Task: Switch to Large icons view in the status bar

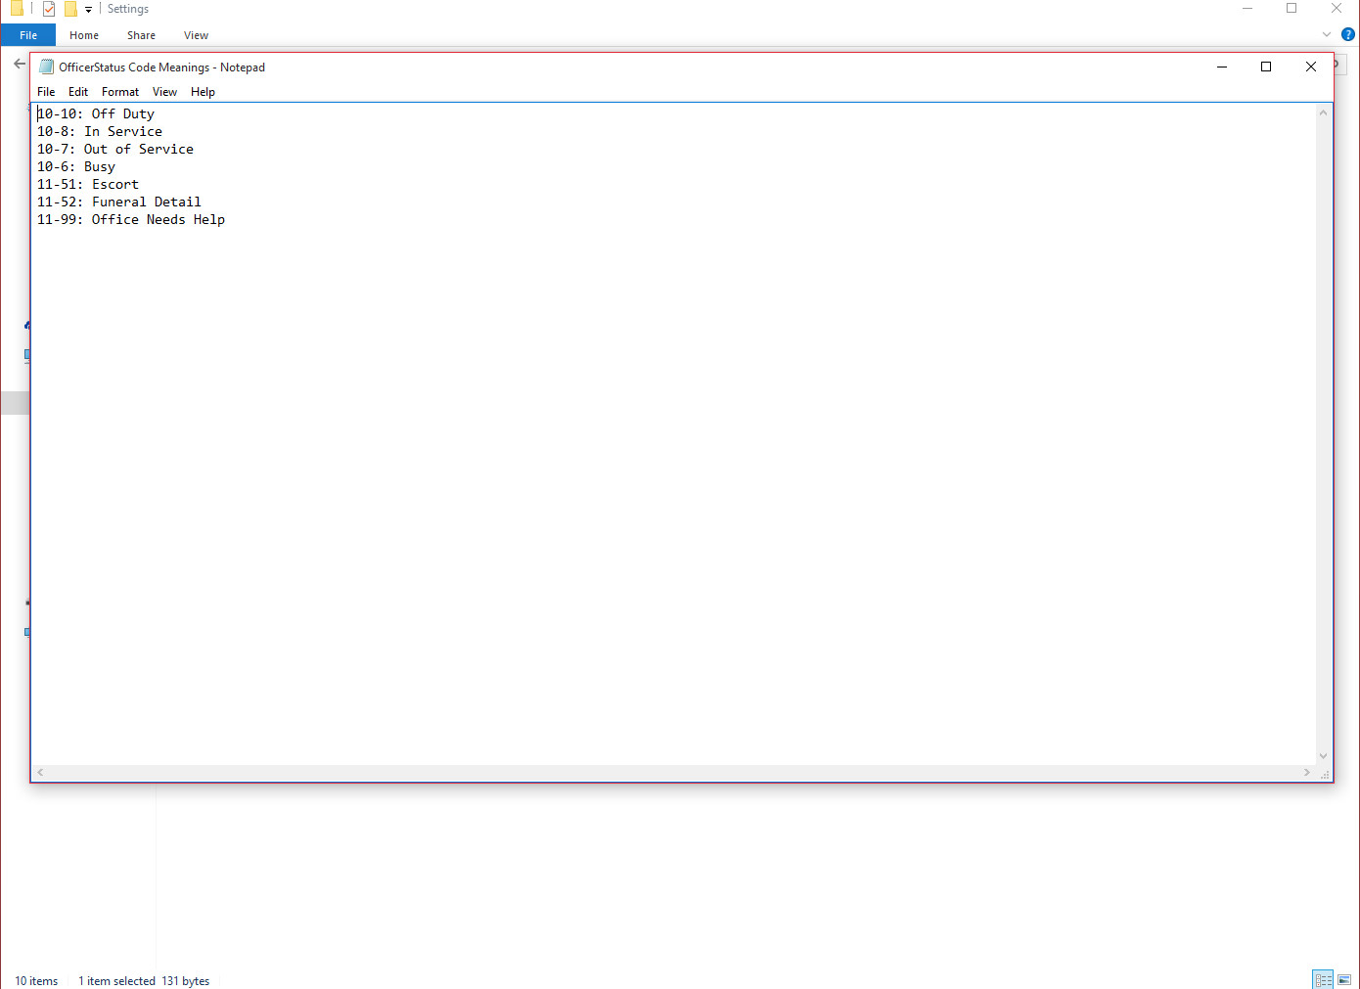Action: pyautogui.click(x=1344, y=979)
